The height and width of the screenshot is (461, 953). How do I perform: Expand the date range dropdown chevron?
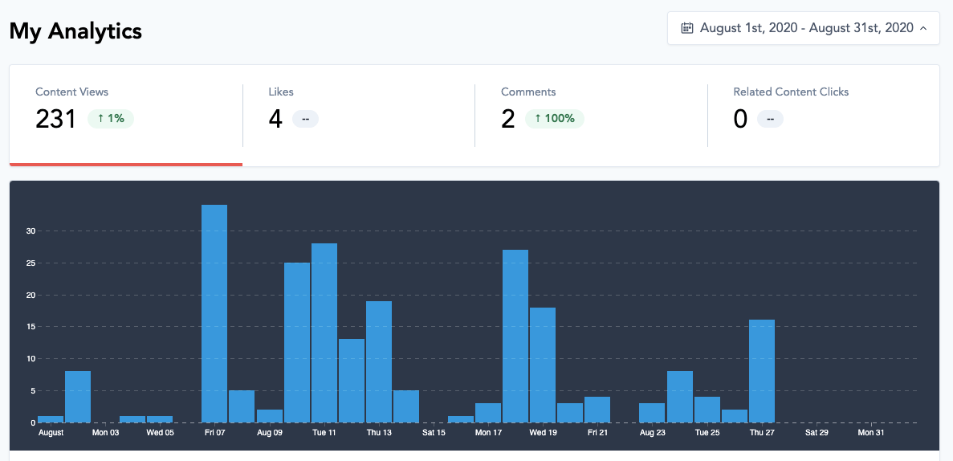pos(923,28)
